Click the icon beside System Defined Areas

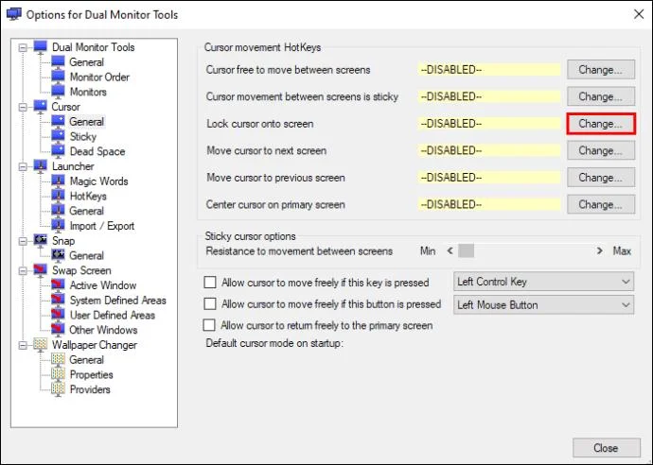pyautogui.click(x=58, y=300)
